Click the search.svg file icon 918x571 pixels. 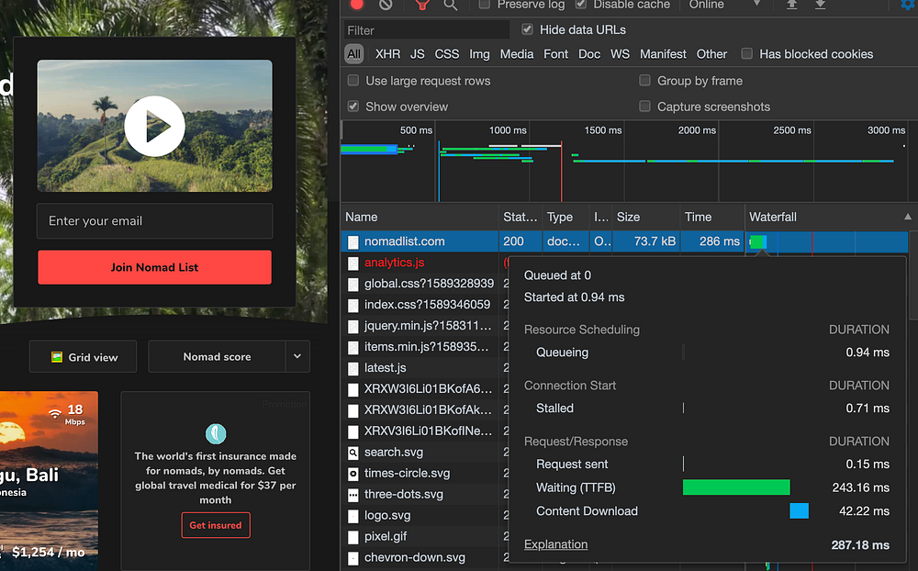click(x=353, y=453)
